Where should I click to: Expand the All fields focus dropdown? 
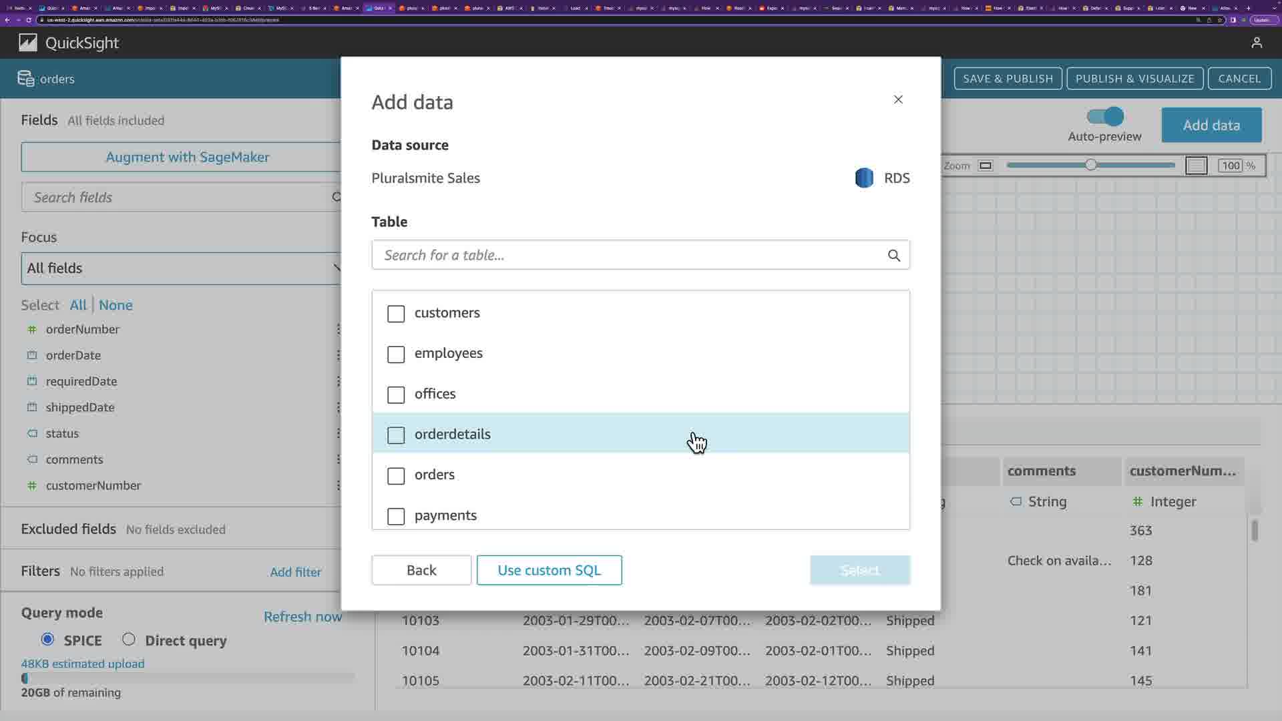[x=182, y=268]
